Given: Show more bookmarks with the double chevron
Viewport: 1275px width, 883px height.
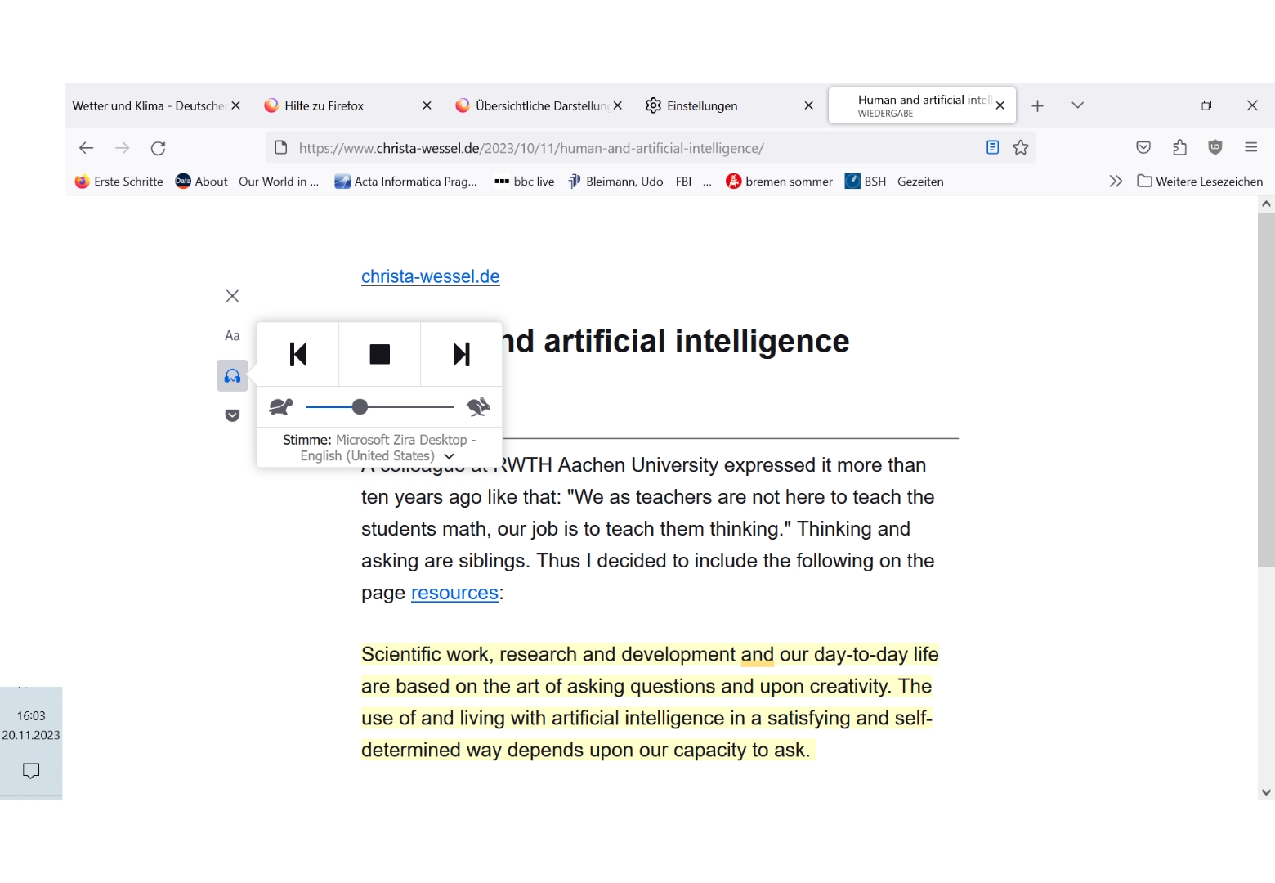Looking at the screenshot, I should (1116, 182).
